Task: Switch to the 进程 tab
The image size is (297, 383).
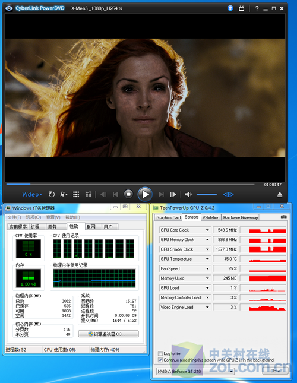Action: click(x=37, y=227)
